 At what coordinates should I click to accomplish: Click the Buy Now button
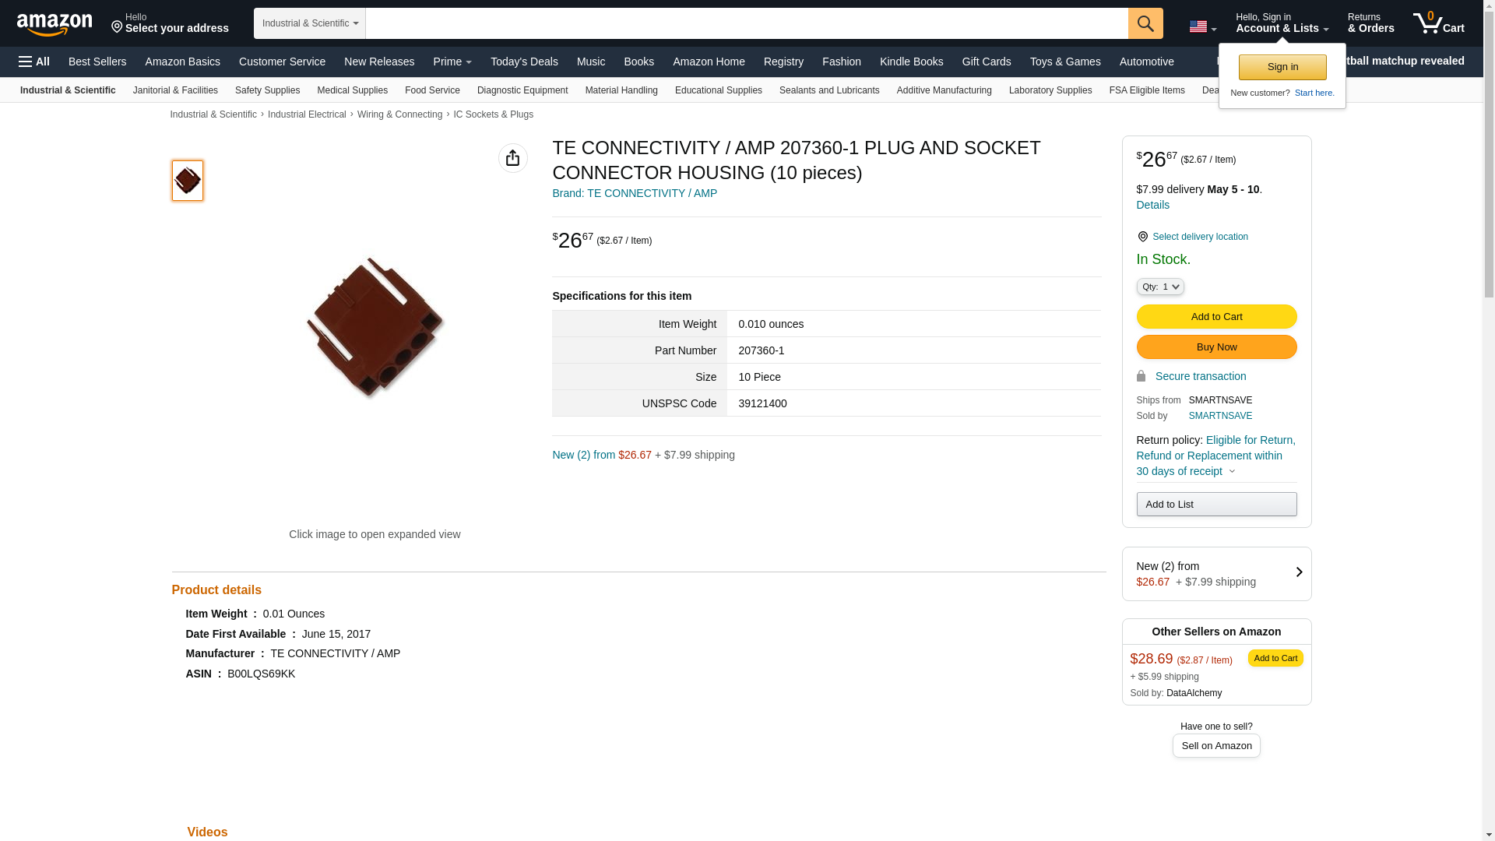pyautogui.click(x=1216, y=347)
